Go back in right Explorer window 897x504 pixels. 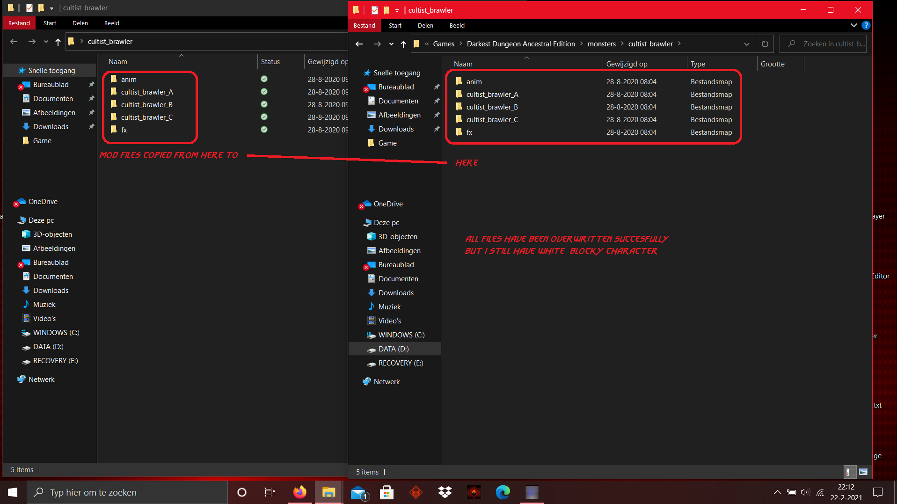coord(359,44)
